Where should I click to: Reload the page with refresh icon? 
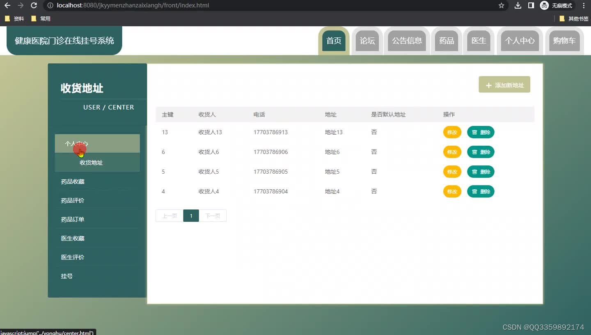[x=34, y=5]
